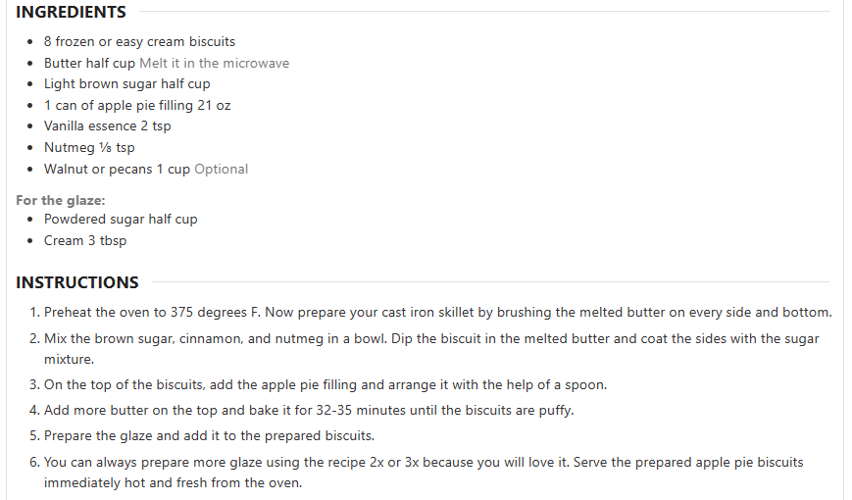
Task: Click the Cream 3 tbsp ingredient
Action: tap(85, 241)
